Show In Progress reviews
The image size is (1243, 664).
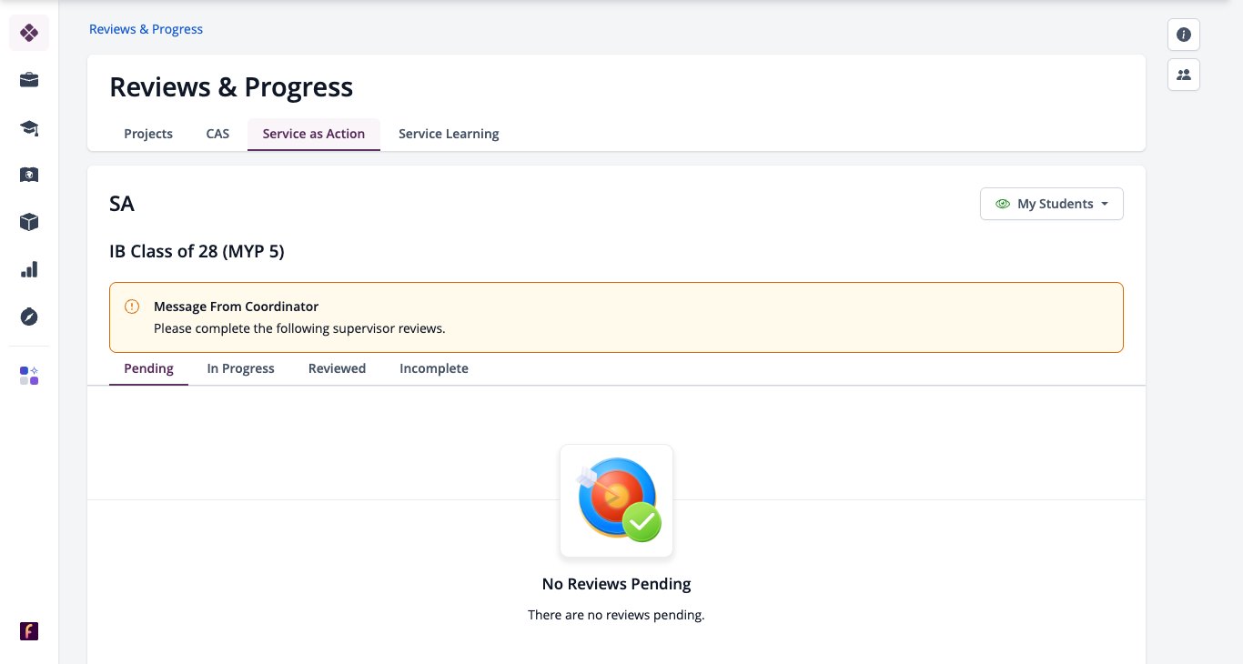pyautogui.click(x=241, y=368)
